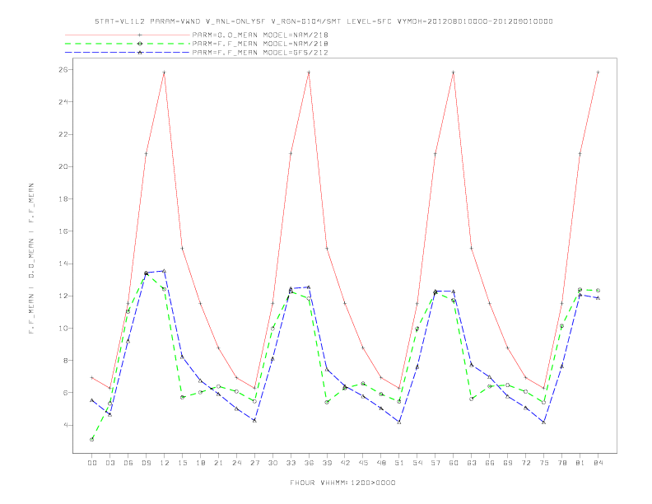Click x-axis forecast hour label 03
The height and width of the screenshot is (504, 652).
[x=110, y=463]
